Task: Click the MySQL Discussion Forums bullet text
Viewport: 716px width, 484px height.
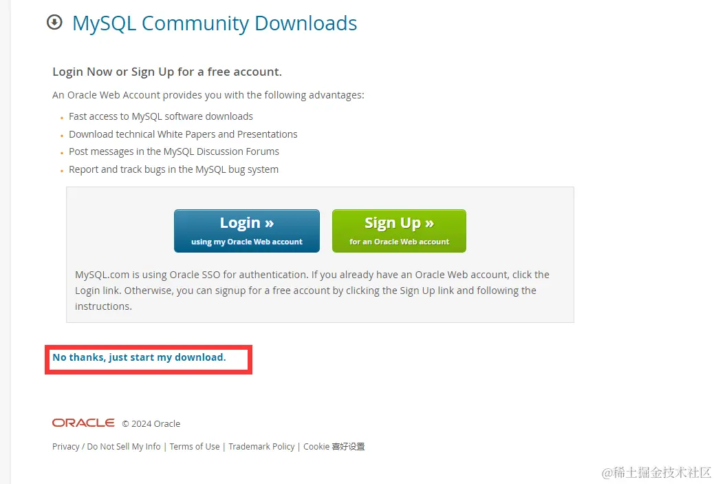Action: point(174,151)
